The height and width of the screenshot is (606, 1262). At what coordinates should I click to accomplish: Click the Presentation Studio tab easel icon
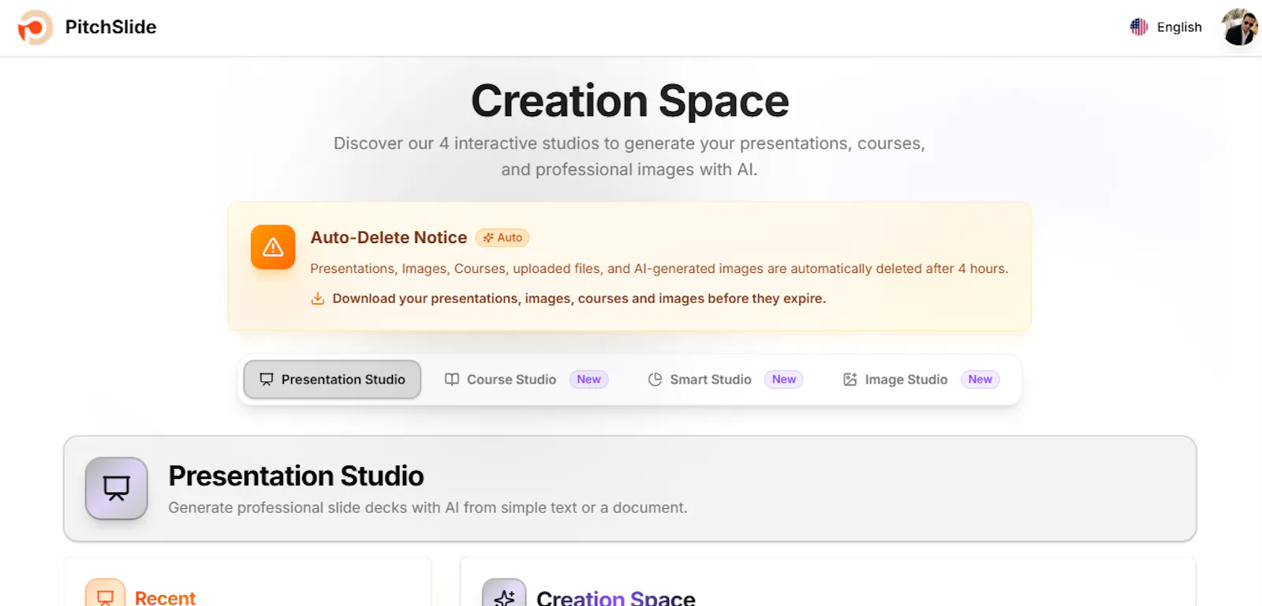coord(267,380)
